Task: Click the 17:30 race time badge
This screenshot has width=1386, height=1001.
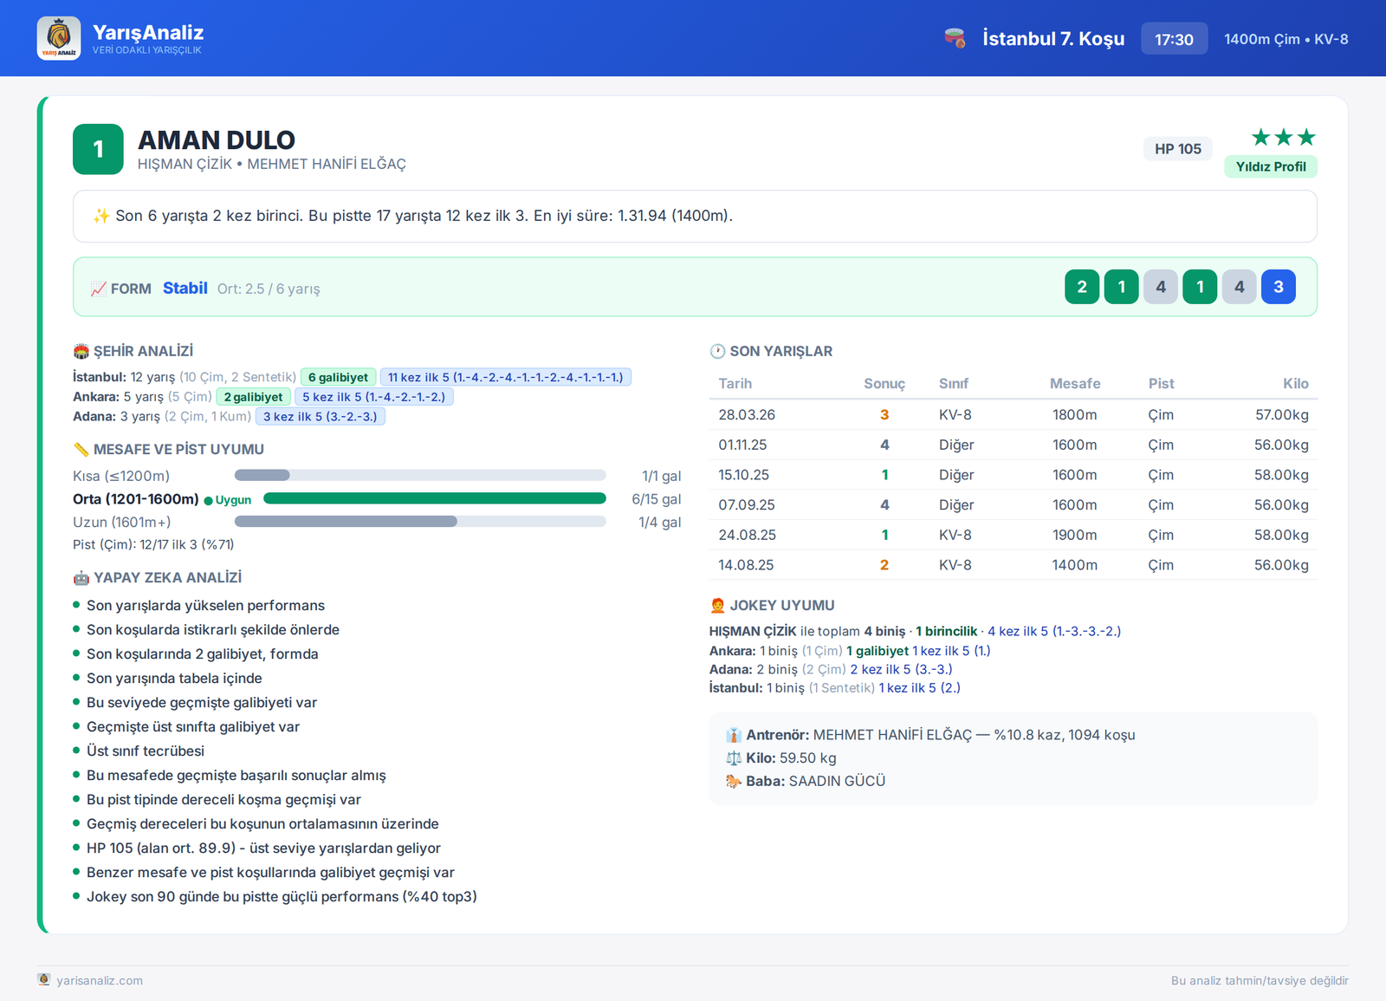Action: coord(1174,39)
